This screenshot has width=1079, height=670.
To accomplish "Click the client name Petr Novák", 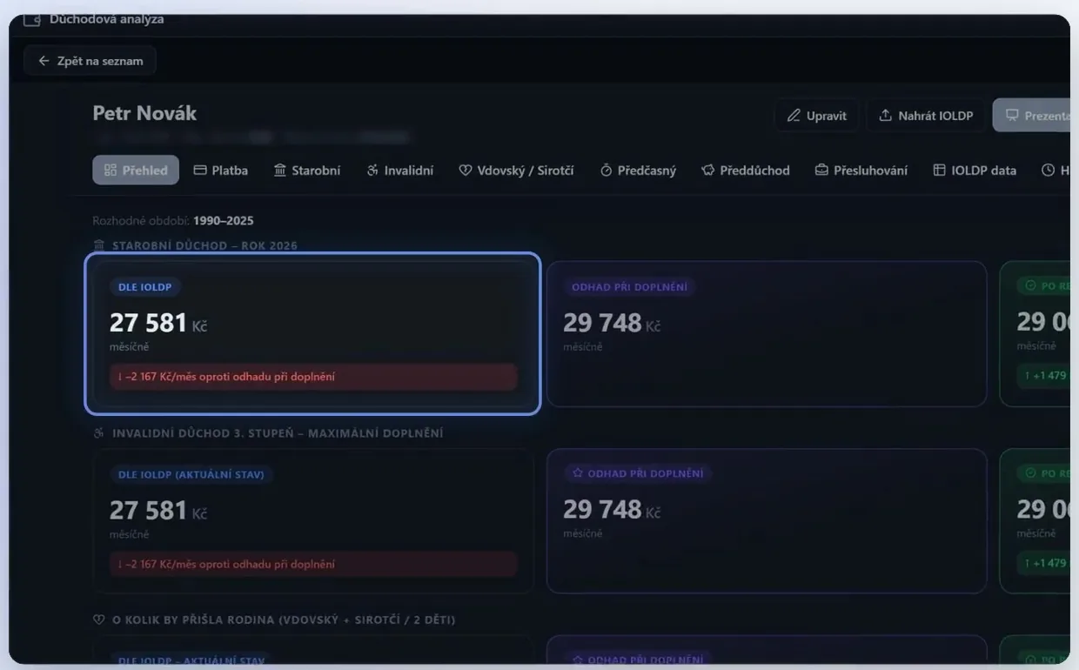I will coord(144,113).
